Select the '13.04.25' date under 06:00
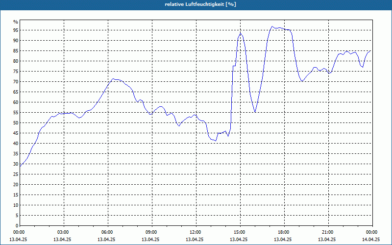Screen dimensions: 392x245 [x=106, y=240]
